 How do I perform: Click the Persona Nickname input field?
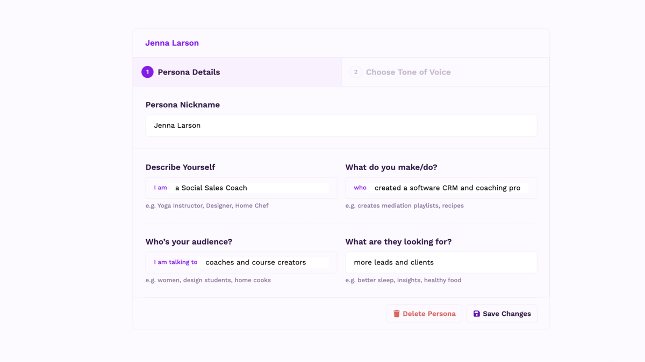point(341,125)
